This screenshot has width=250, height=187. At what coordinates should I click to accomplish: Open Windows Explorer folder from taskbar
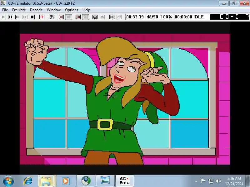pos(46,181)
